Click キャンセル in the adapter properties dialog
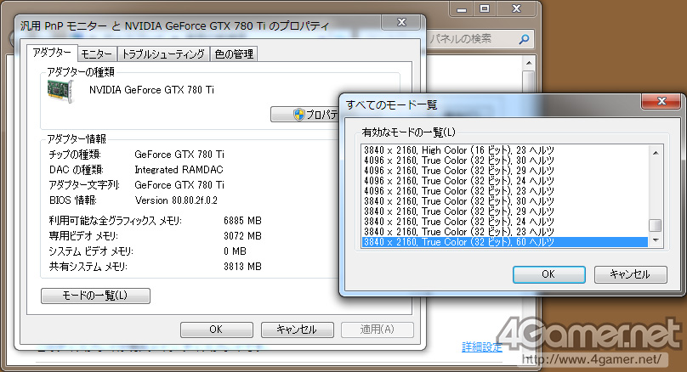Viewport: 687px width, 372px height. (x=297, y=330)
